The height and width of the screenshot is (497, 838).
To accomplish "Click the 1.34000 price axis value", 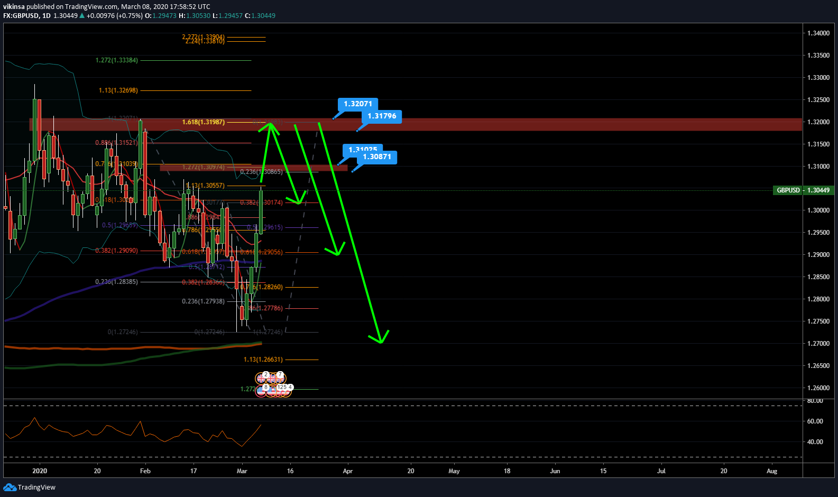I will [x=818, y=33].
